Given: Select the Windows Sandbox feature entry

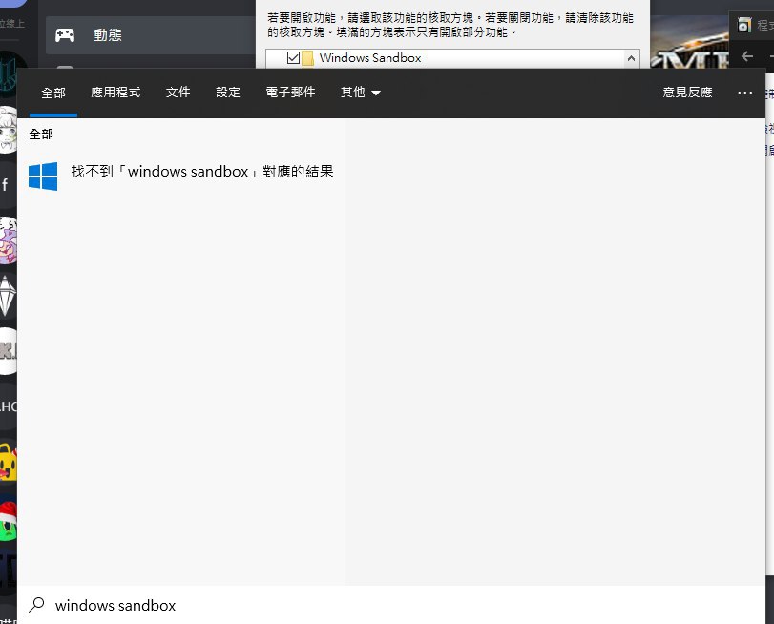Looking at the screenshot, I should point(370,58).
